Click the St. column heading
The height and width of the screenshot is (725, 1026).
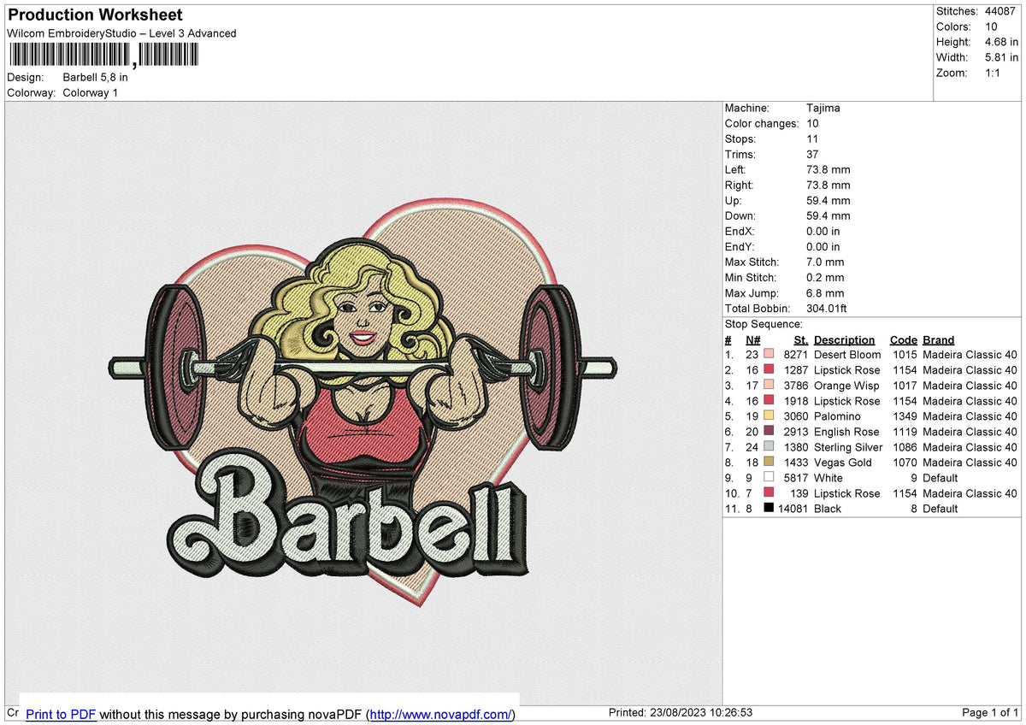[800, 339]
